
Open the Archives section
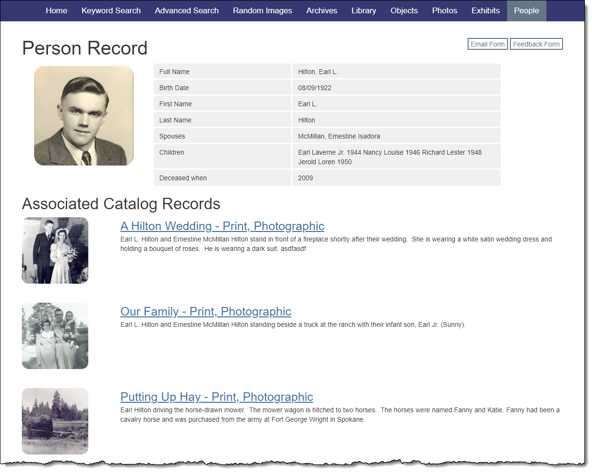tap(321, 10)
